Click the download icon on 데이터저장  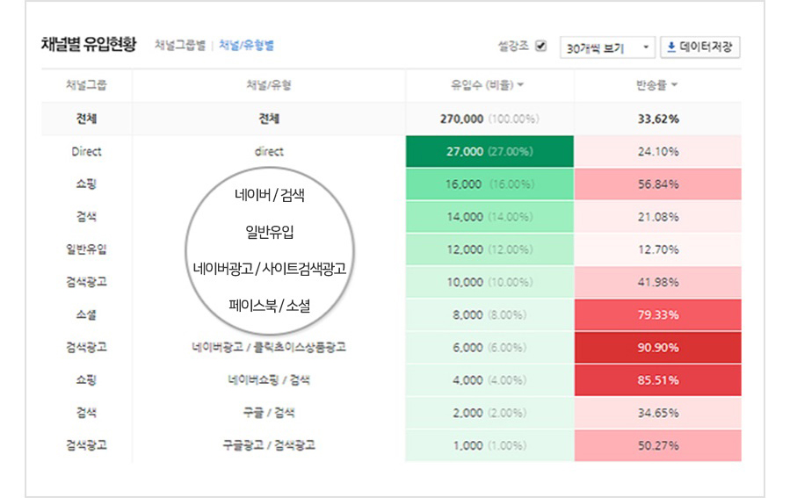click(x=671, y=47)
